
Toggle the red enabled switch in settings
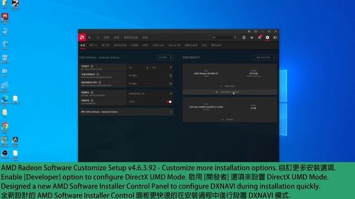169,102
